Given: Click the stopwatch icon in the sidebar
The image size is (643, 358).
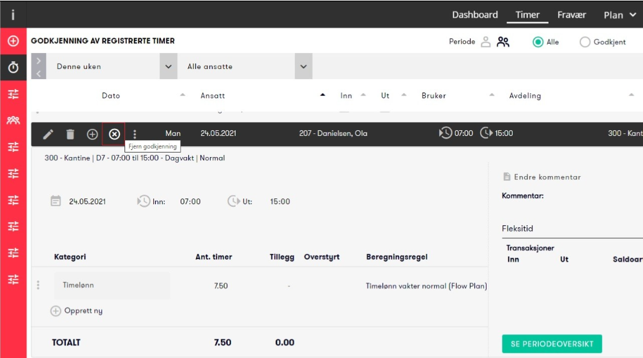Looking at the screenshot, I should coord(13,67).
